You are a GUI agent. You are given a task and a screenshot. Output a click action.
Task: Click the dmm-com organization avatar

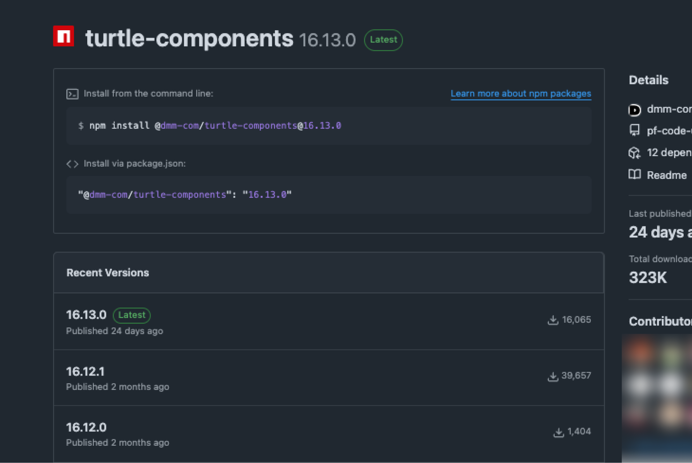pos(635,110)
